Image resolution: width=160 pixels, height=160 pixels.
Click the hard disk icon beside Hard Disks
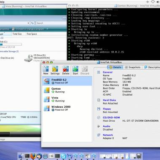pyautogui.click(x=99, y=100)
